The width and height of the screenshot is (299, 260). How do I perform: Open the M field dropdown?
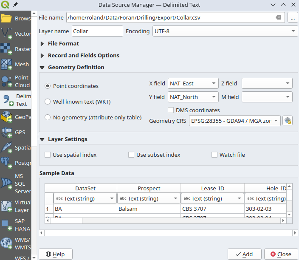click(267, 97)
